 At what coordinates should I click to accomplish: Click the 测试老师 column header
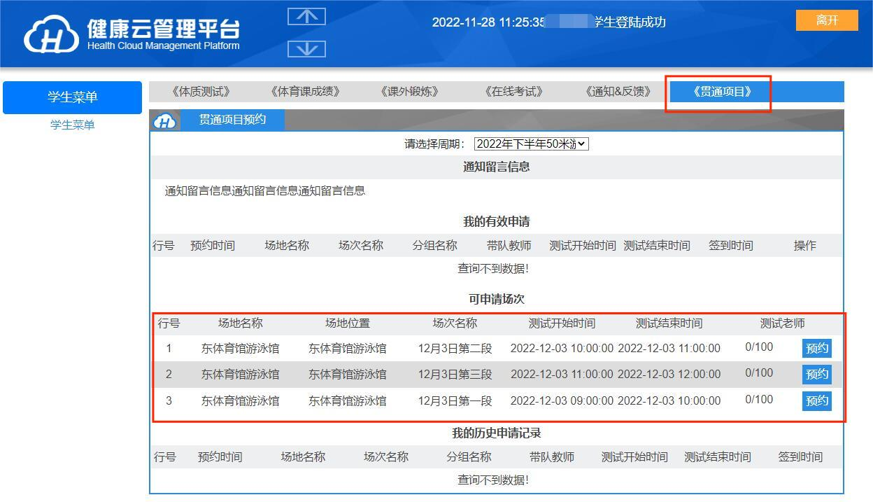click(783, 323)
